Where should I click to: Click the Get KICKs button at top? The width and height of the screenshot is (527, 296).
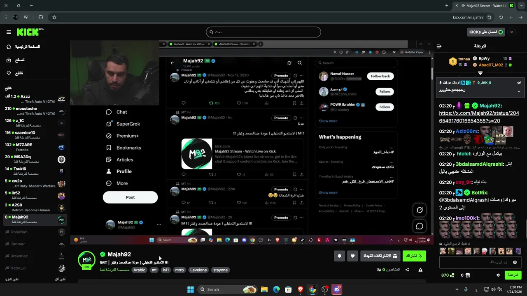pos(486,32)
